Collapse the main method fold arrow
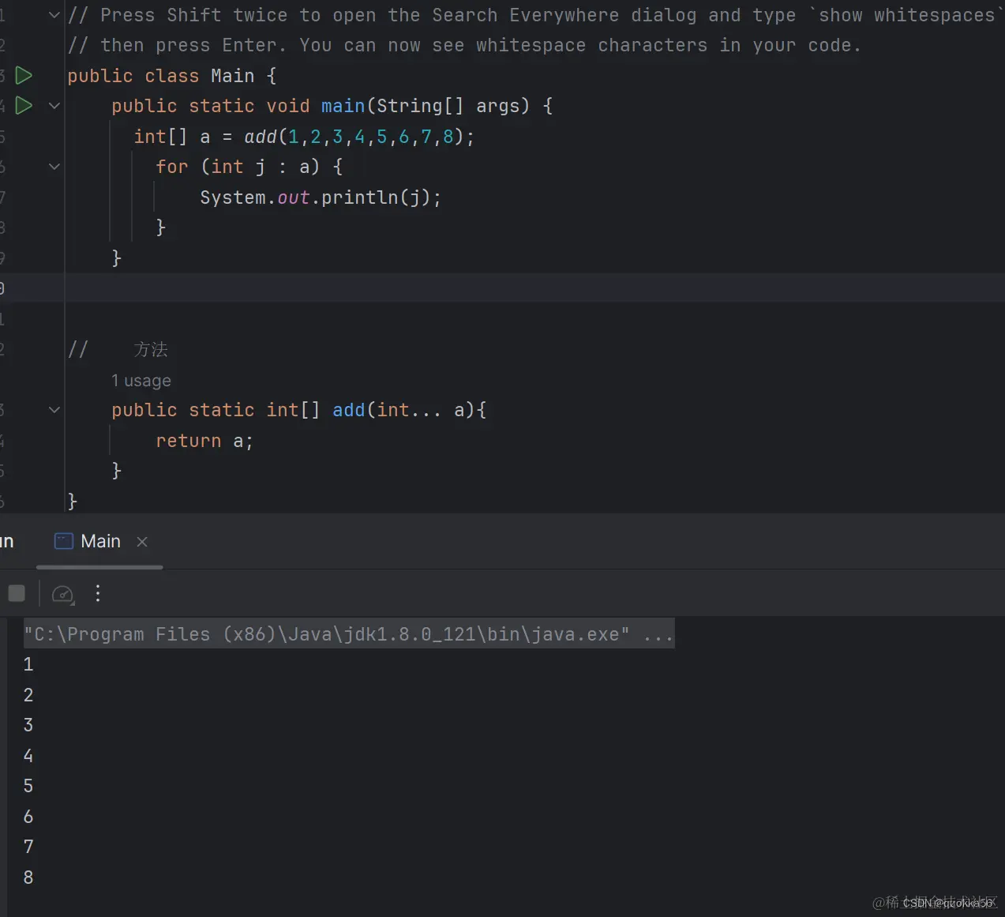The width and height of the screenshot is (1005, 917). pyautogui.click(x=54, y=106)
